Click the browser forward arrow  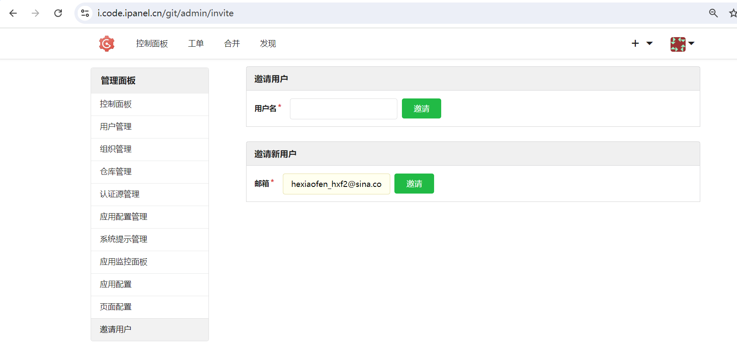click(36, 13)
